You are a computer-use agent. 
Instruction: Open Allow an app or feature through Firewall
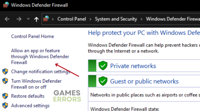pyautogui.click(x=40, y=56)
